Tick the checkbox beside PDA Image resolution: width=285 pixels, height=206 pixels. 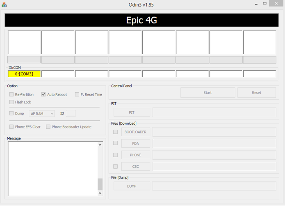(115, 143)
